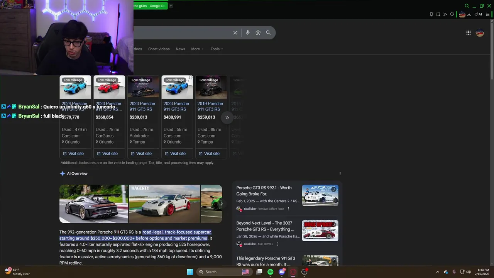This screenshot has width=494, height=278.
Task: Visit site for the CarGurus listing
Action: [107, 154]
